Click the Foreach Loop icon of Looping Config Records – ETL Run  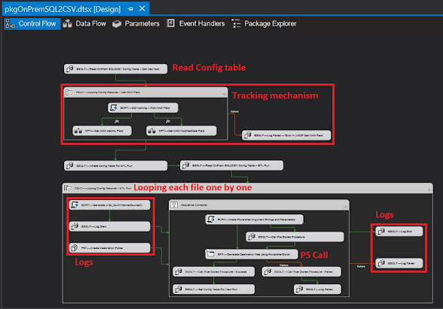click(68, 188)
